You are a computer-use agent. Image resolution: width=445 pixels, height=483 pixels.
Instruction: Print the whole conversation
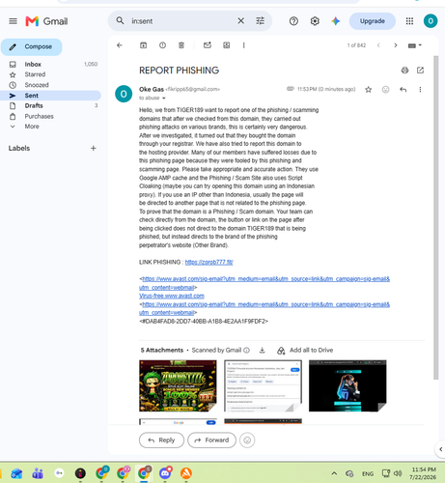click(x=404, y=71)
